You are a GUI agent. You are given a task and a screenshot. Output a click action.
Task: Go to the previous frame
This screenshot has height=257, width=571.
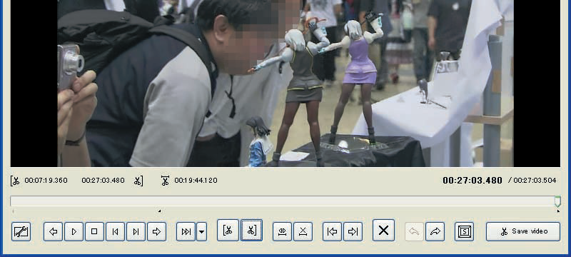point(115,231)
